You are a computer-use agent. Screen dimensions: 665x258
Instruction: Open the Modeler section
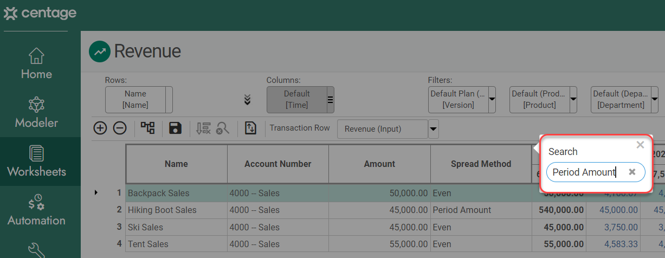tap(36, 113)
